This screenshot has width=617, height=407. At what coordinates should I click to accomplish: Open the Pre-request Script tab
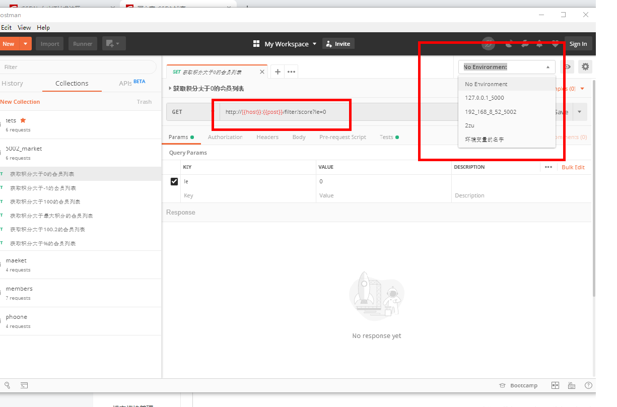(x=342, y=137)
